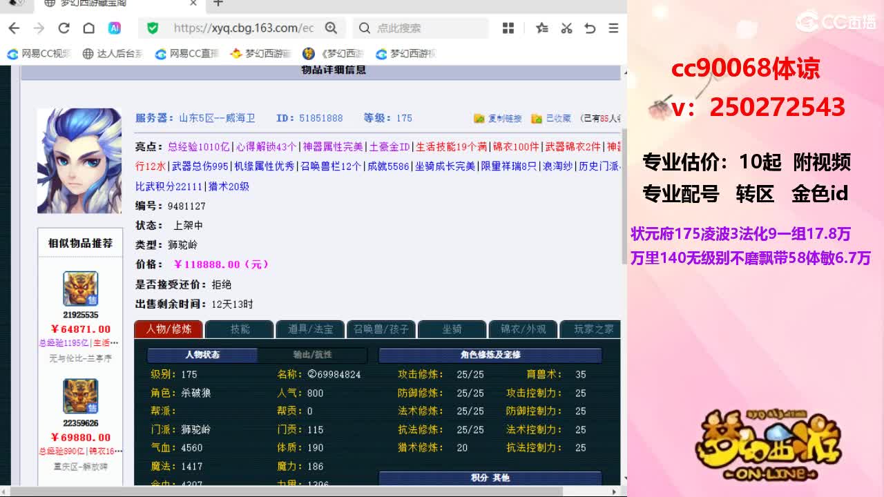The image size is (884, 497).
Task: Open the 达人后台 bookmark
Action: click(x=113, y=54)
